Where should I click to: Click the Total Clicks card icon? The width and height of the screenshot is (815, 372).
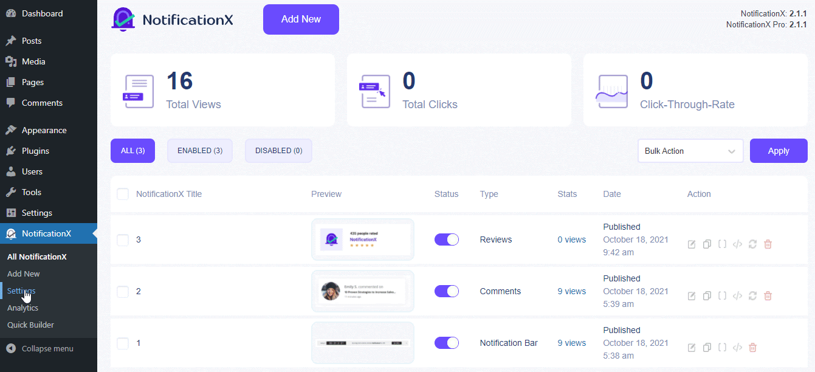pos(374,92)
